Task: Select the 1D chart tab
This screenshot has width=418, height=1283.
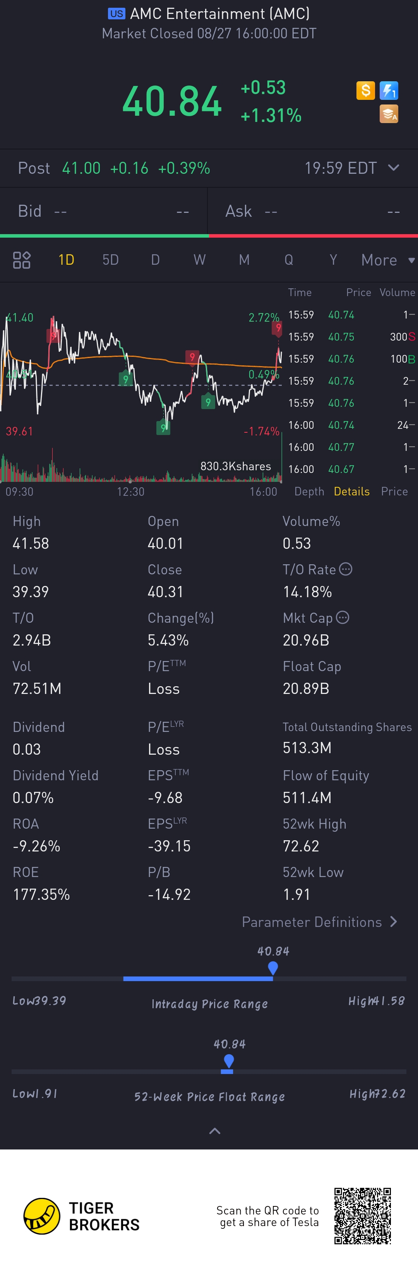Action: click(66, 260)
